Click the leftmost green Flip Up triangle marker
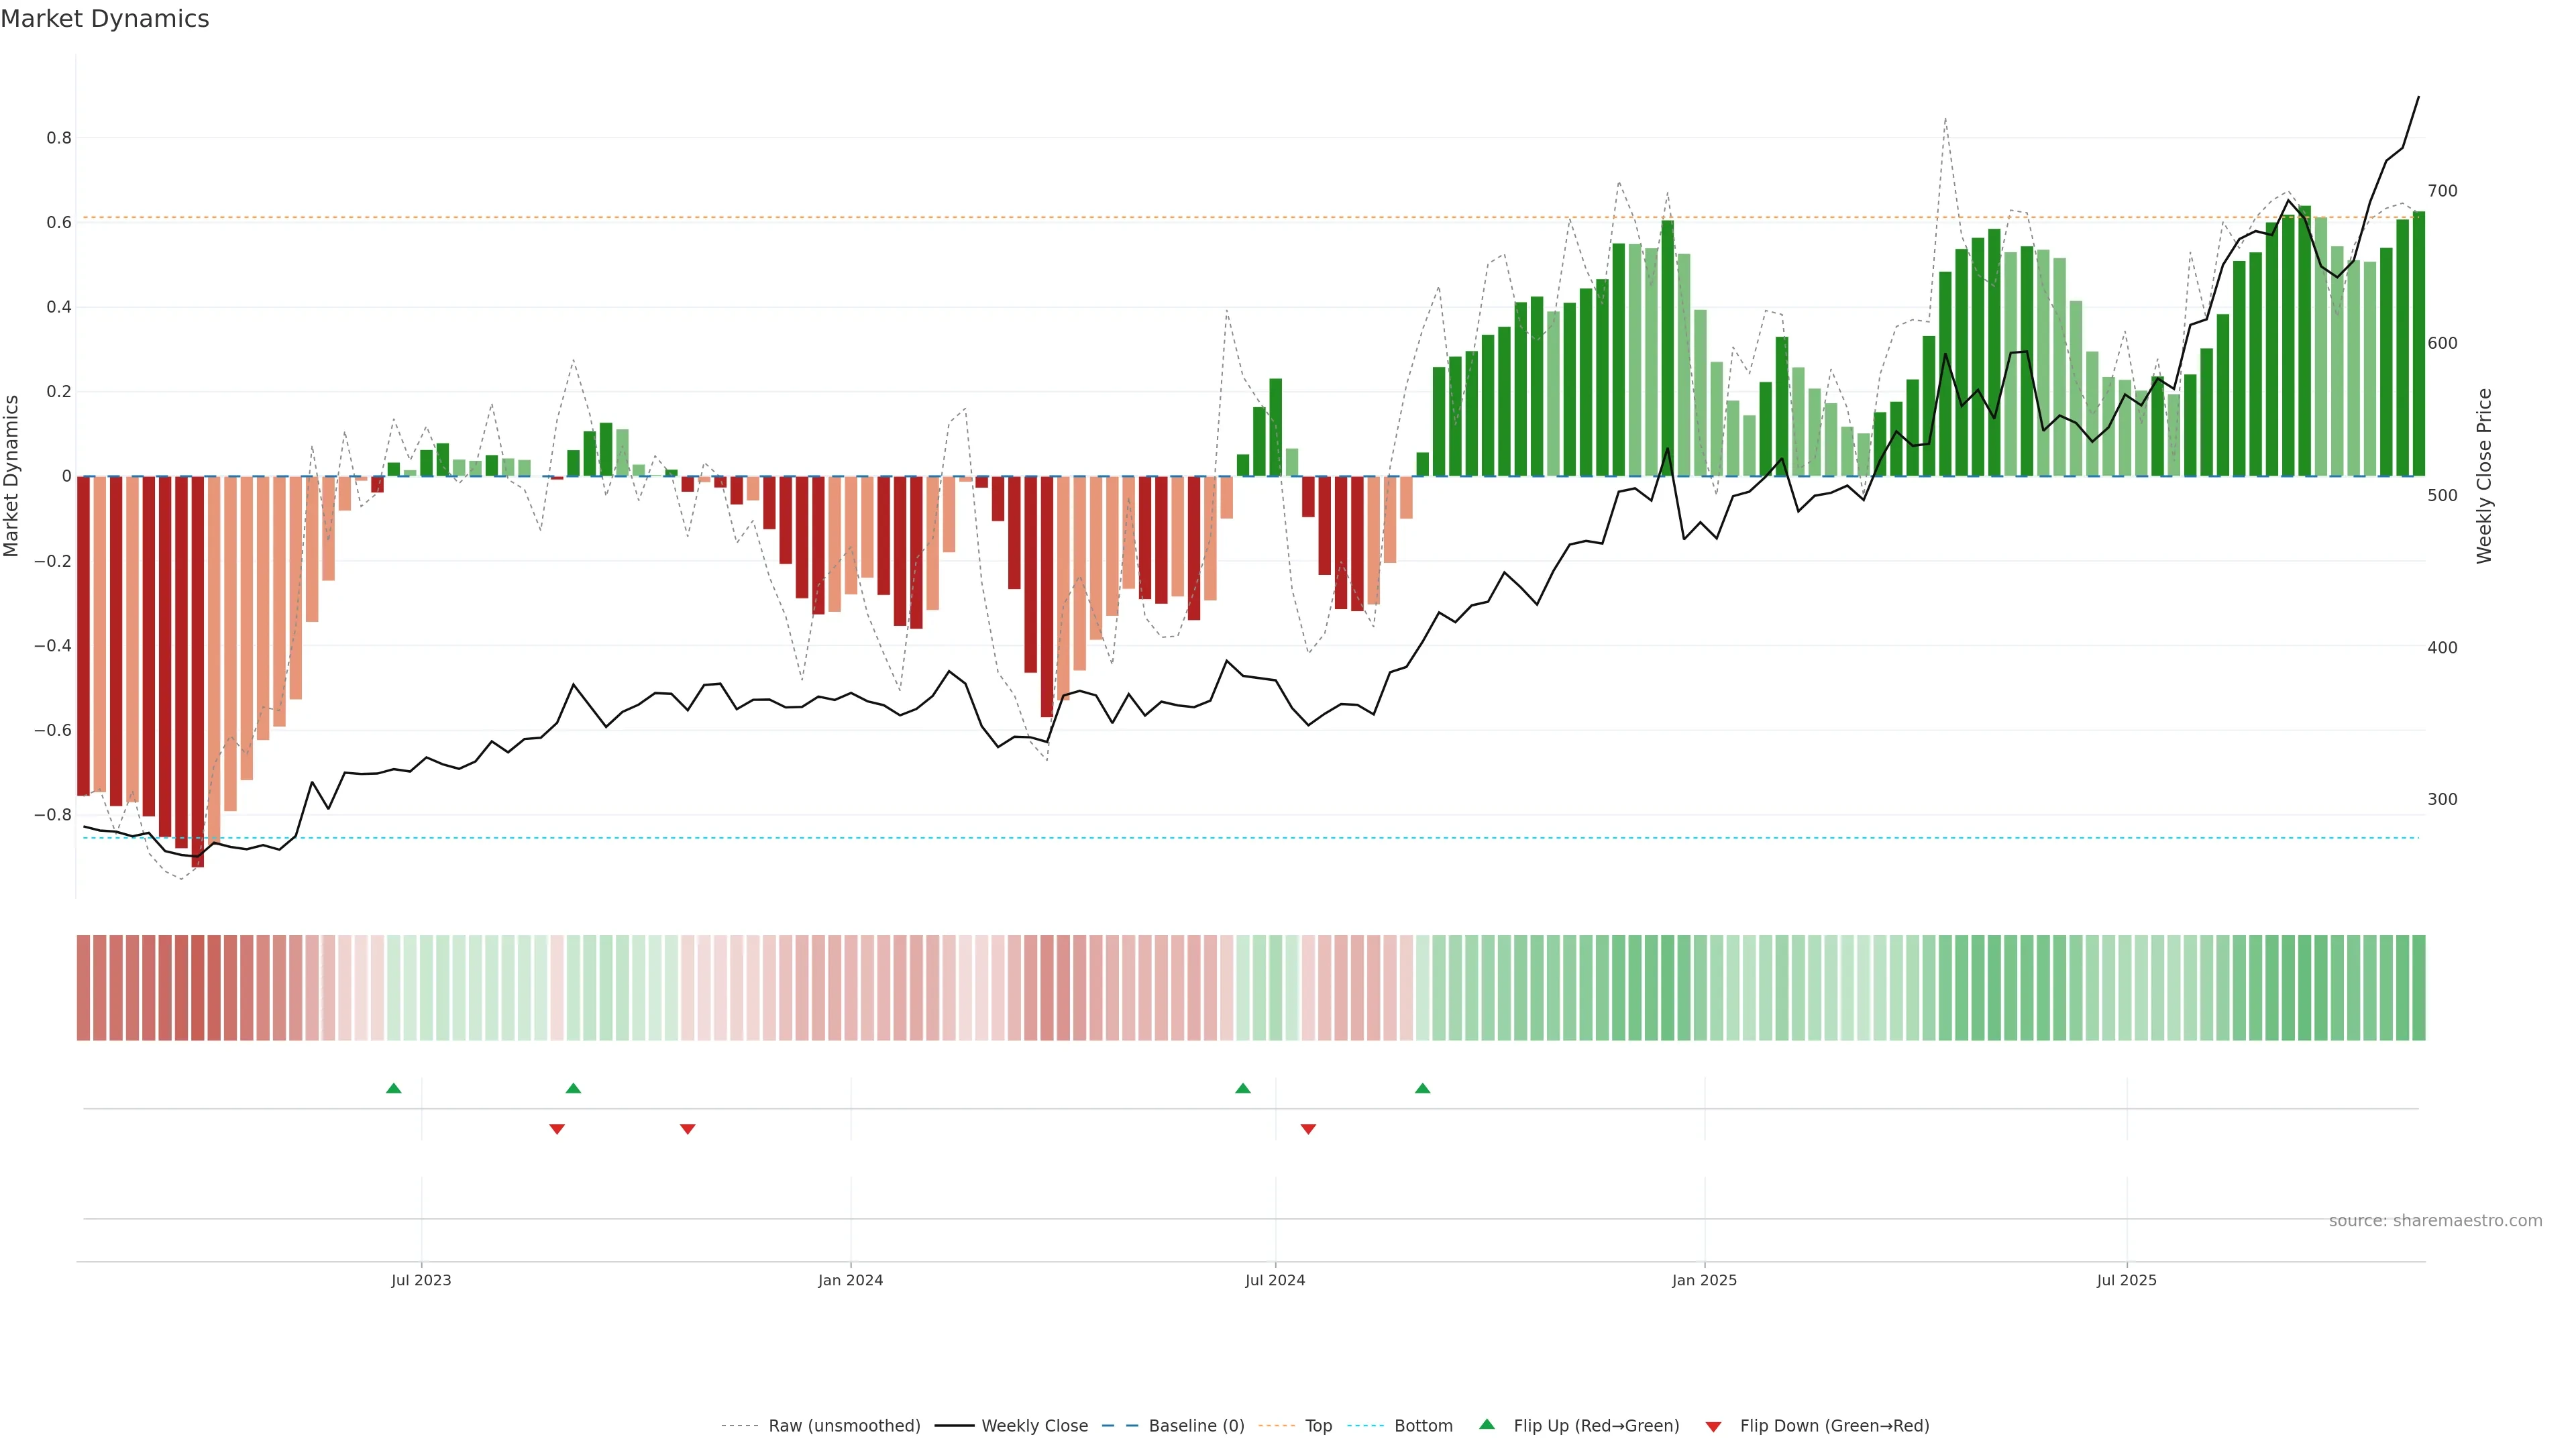Viewport: 2576px width, 1449px height. point(394,1088)
